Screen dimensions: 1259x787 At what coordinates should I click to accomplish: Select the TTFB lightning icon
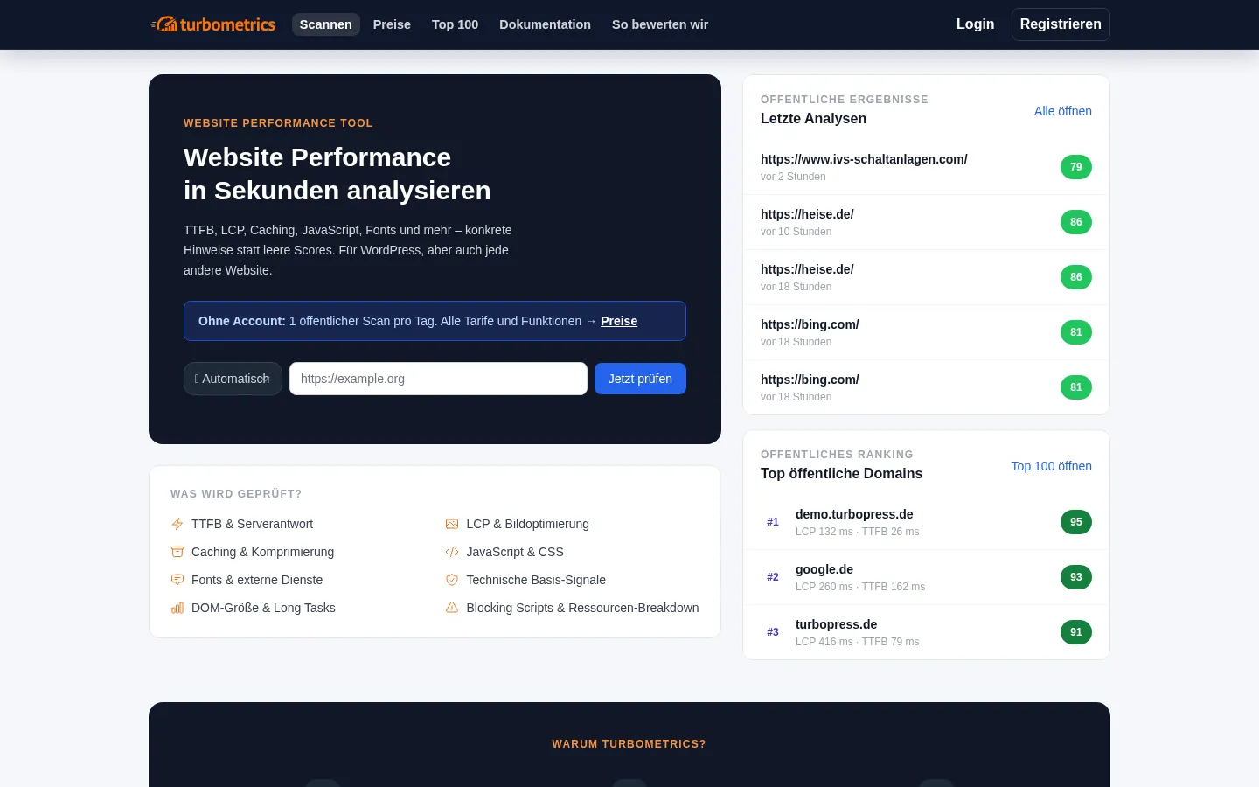point(177,524)
